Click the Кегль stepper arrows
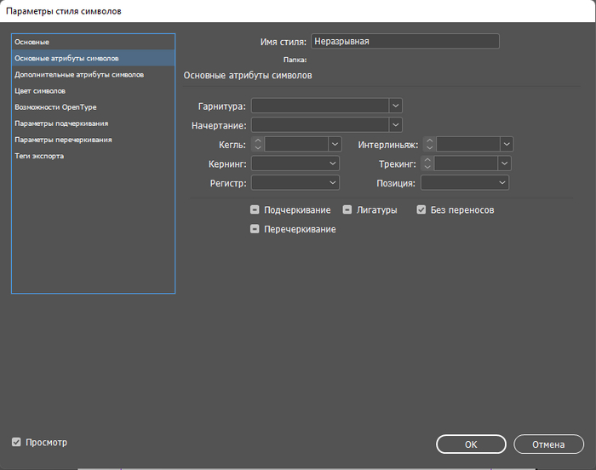This screenshot has height=470, width=596. tap(257, 145)
